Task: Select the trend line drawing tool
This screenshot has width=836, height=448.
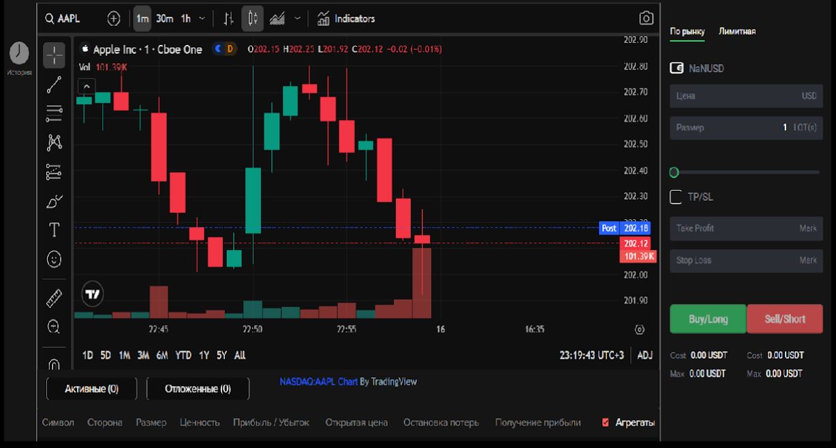Action: click(55, 84)
